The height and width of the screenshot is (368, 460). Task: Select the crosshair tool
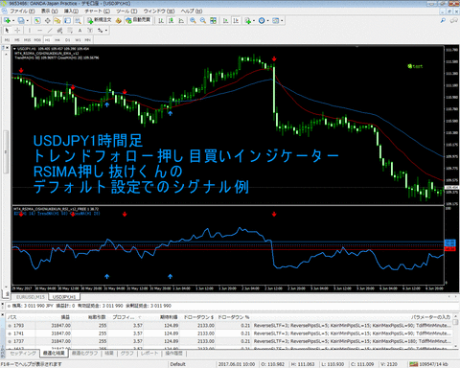(x=17, y=31)
